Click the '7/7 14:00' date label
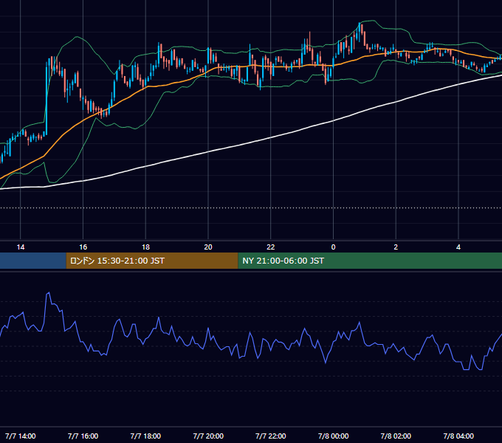This screenshot has height=443, width=502. [x=21, y=436]
